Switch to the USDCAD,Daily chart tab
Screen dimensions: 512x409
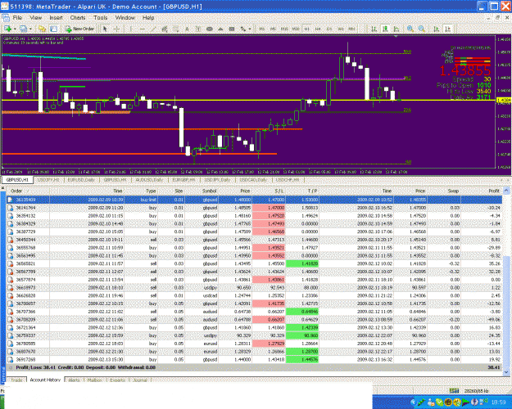coord(253,180)
